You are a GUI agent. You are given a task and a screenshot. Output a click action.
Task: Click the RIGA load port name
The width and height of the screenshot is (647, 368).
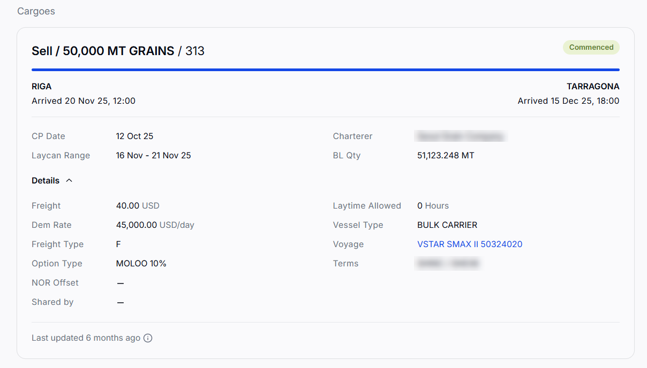tap(42, 86)
